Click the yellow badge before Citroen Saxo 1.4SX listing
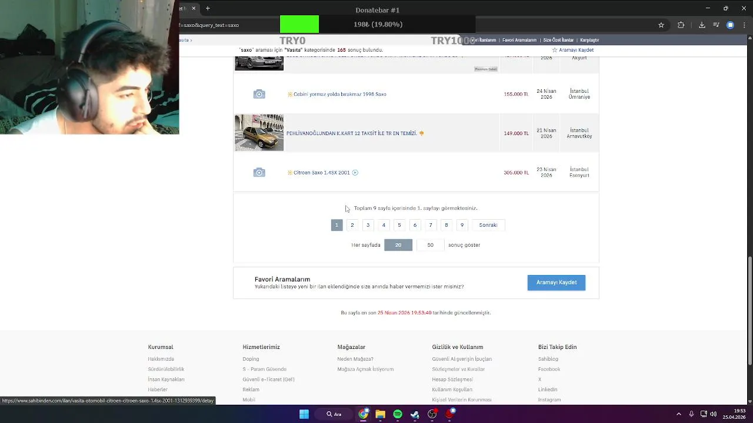Viewport: 753px width, 423px height. [x=290, y=173]
